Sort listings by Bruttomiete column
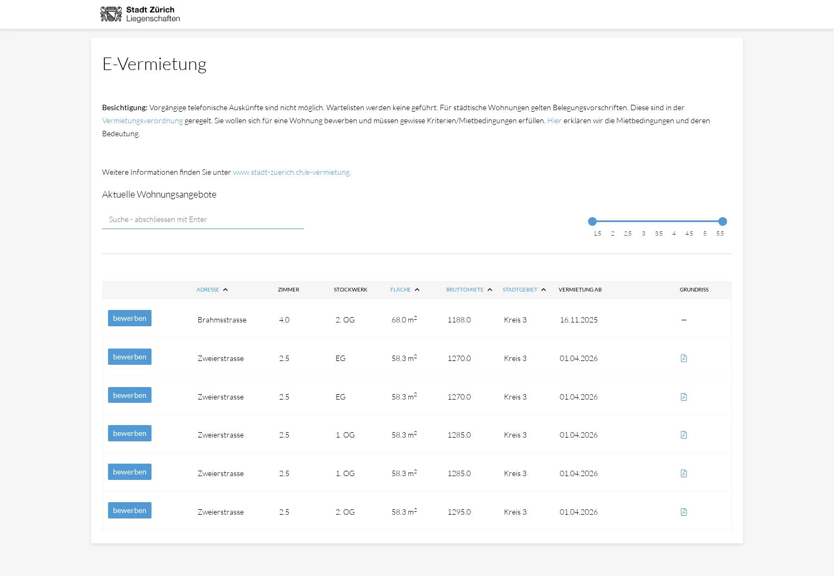 click(x=465, y=290)
